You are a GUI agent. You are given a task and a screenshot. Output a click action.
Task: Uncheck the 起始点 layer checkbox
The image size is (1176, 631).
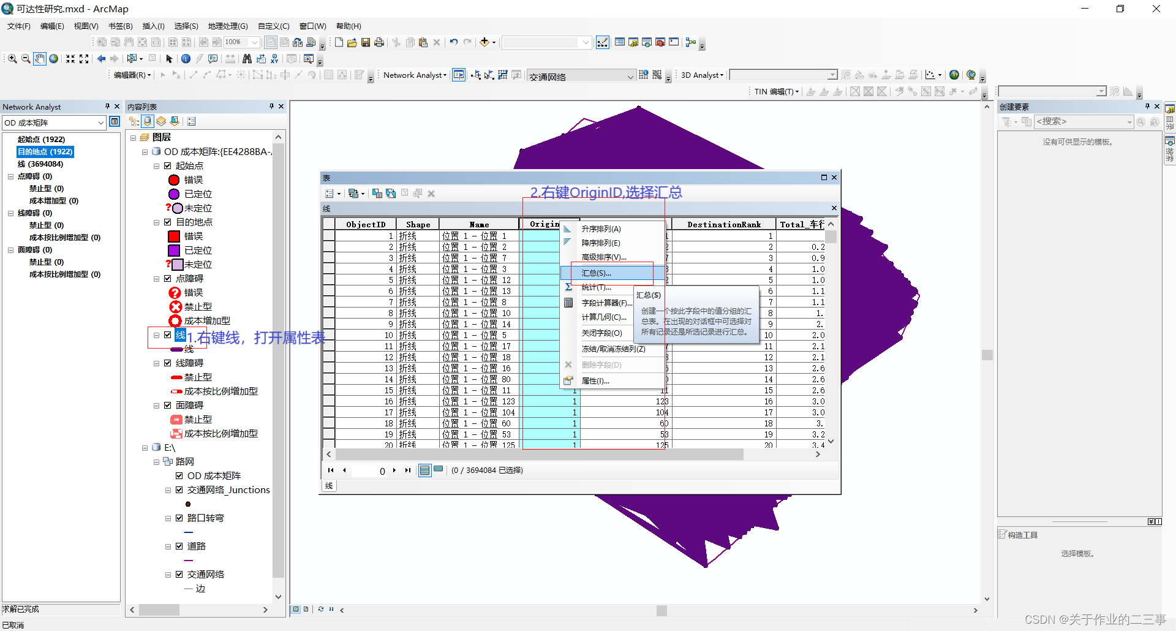tap(167, 166)
